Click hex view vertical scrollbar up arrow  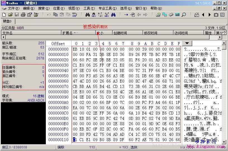click(224, 43)
